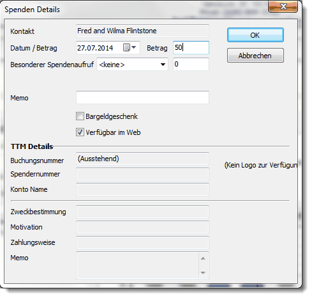Click the Kontakt name field
Image resolution: width=312 pixels, height=298 pixels.
[x=142, y=31]
